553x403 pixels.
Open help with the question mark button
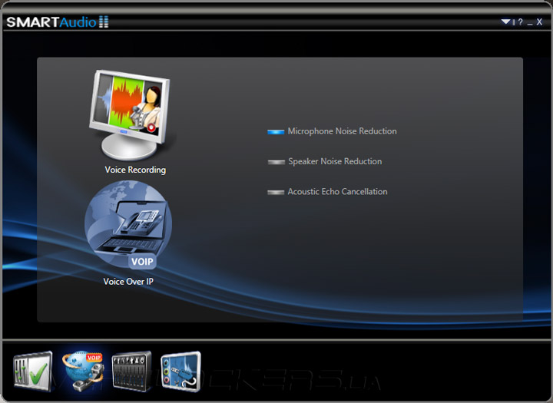coord(520,22)
